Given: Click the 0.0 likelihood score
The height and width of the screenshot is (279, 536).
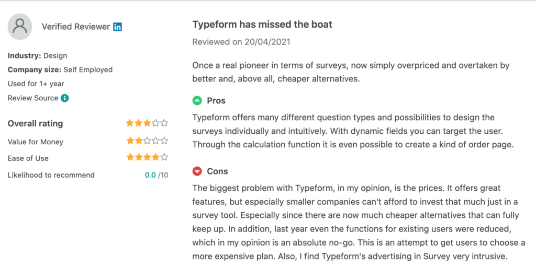Looking at the screenshot, I should (x=150, y=176).
